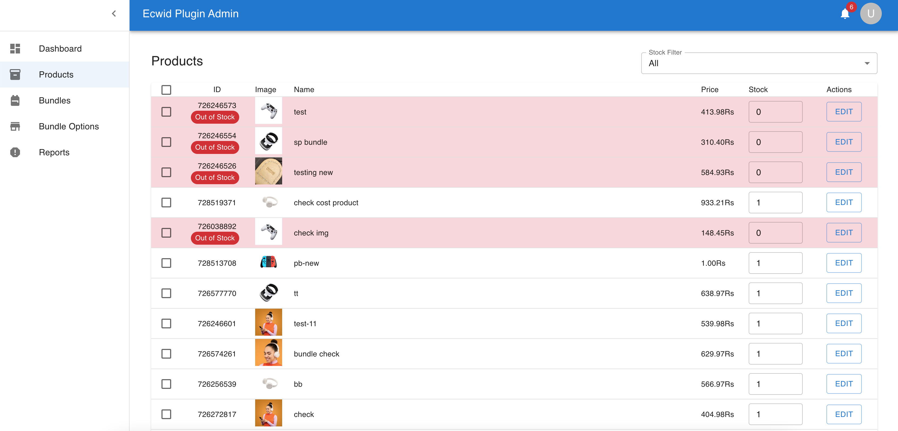The height and width of the screenshot is (431, 898).
Task: Click the Products archive box icon
Action: [x=15, y=75]
